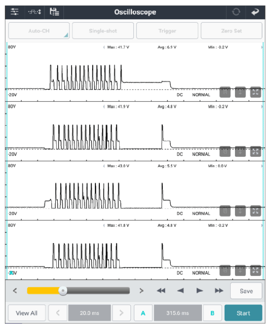Click channel 4 DC coupling label

coord(180,273)
